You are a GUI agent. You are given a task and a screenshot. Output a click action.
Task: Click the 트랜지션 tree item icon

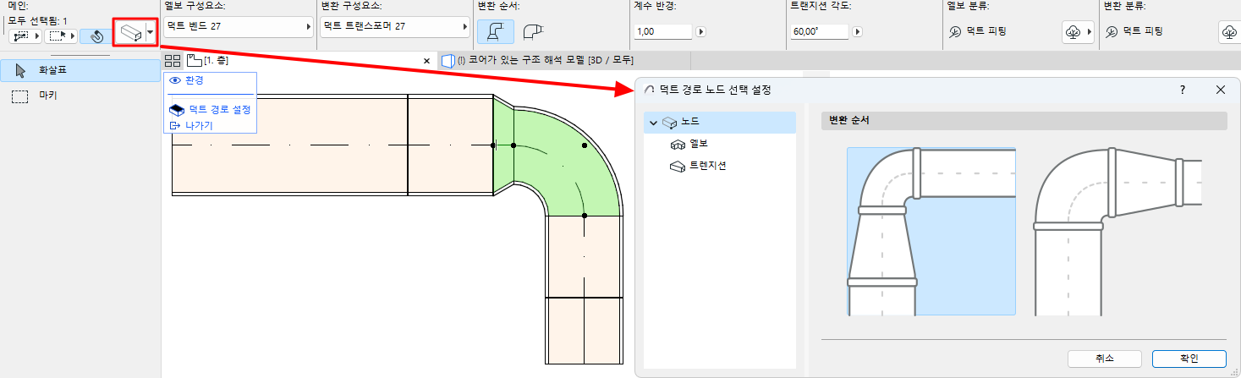coord(677,166)
